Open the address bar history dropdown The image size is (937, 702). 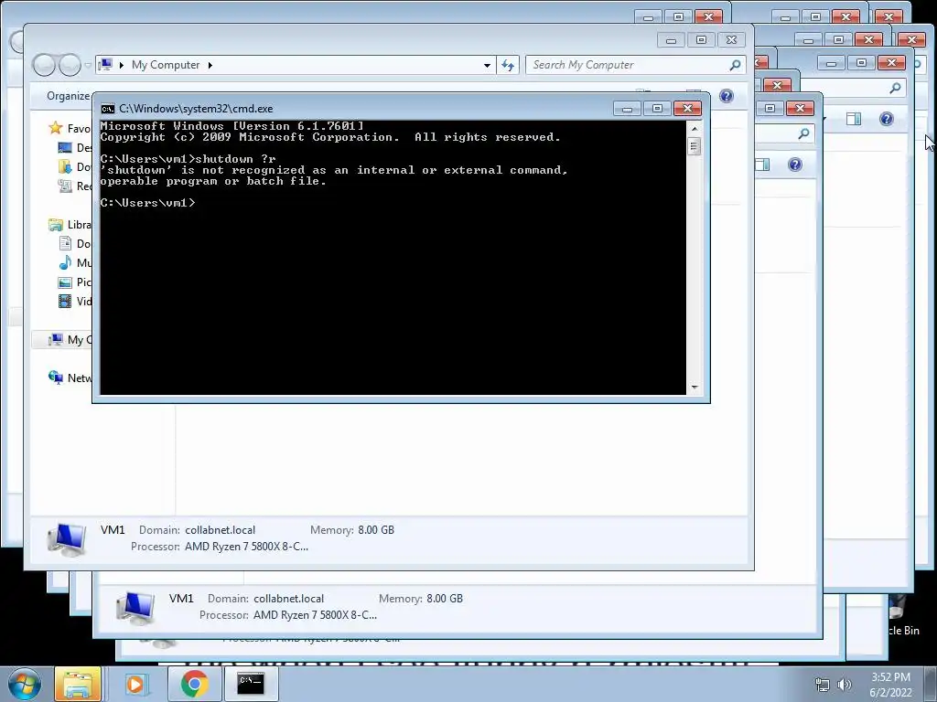click(487, 65)
